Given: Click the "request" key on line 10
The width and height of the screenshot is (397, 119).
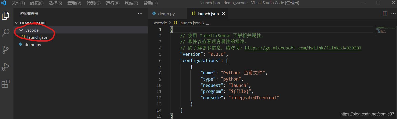Looking at the screenshot, I should pyautogui.click(x=212, y=85).
